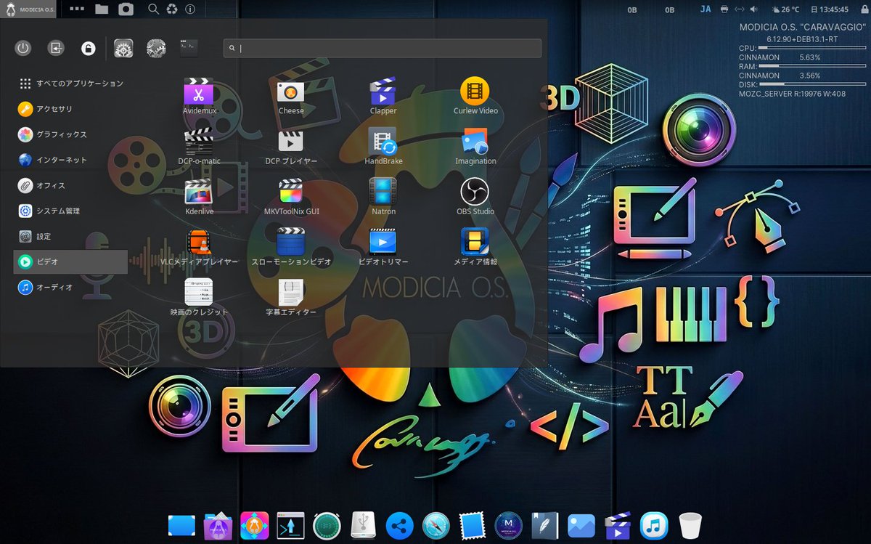Open the music note app in dock
The height and width of the screenshot is (544, 871).
[x=654, y=525]
